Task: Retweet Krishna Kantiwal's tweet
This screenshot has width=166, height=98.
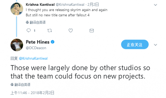Action: (50, 30)
